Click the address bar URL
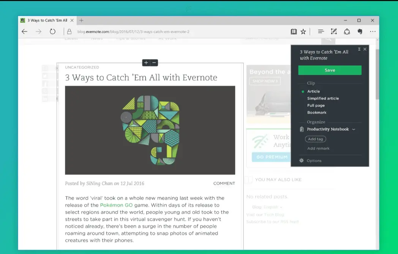 (x=134, y=32)
